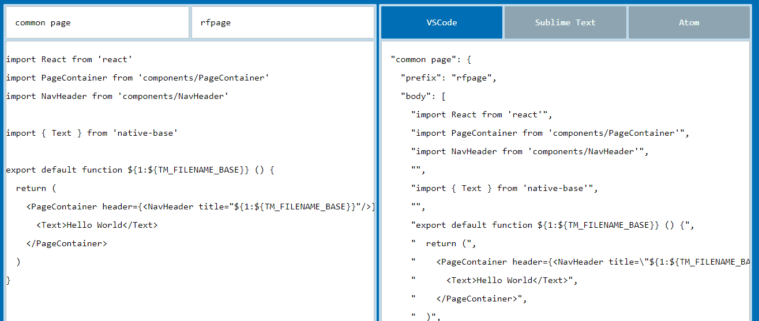Click the output '<Text>Hello World</Text>' line
Screen dimensions: 759x321
[494, 280]
